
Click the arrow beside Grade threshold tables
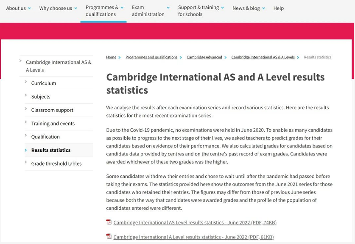click(26, 162)
